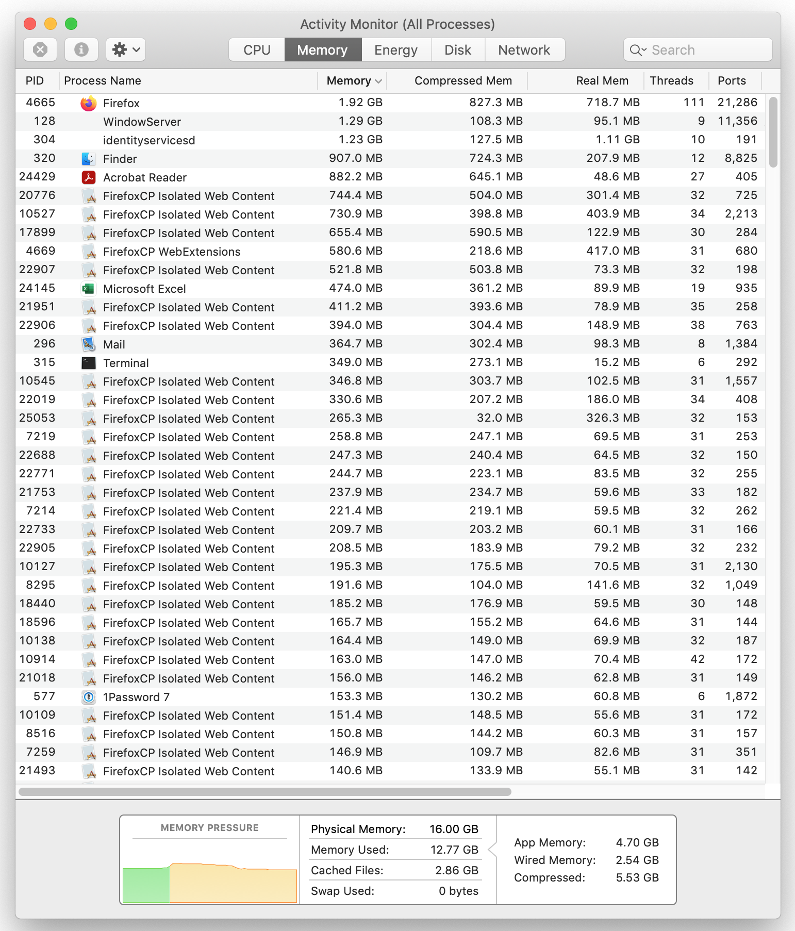Click the Cached Files 2.86 GB value
Viewport: 795px width, 931px height.
tap(457, 870)
